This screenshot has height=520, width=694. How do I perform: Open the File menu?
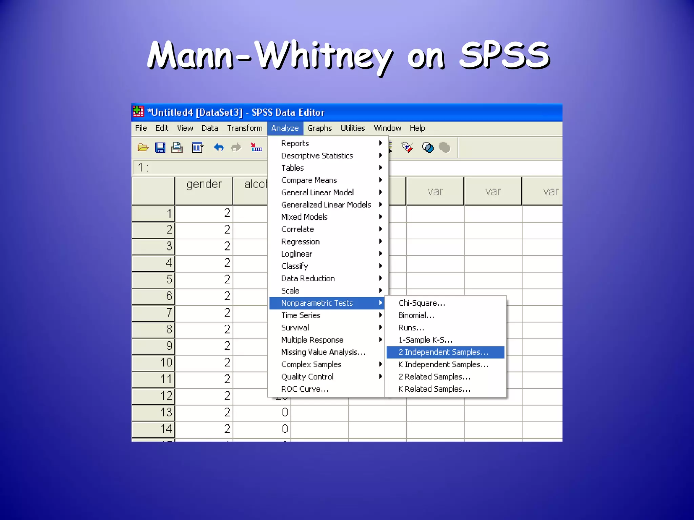coord(141,128)
